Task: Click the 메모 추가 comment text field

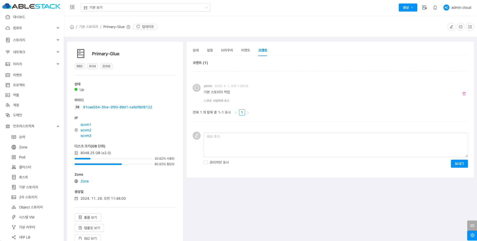Action: [336, 145]
